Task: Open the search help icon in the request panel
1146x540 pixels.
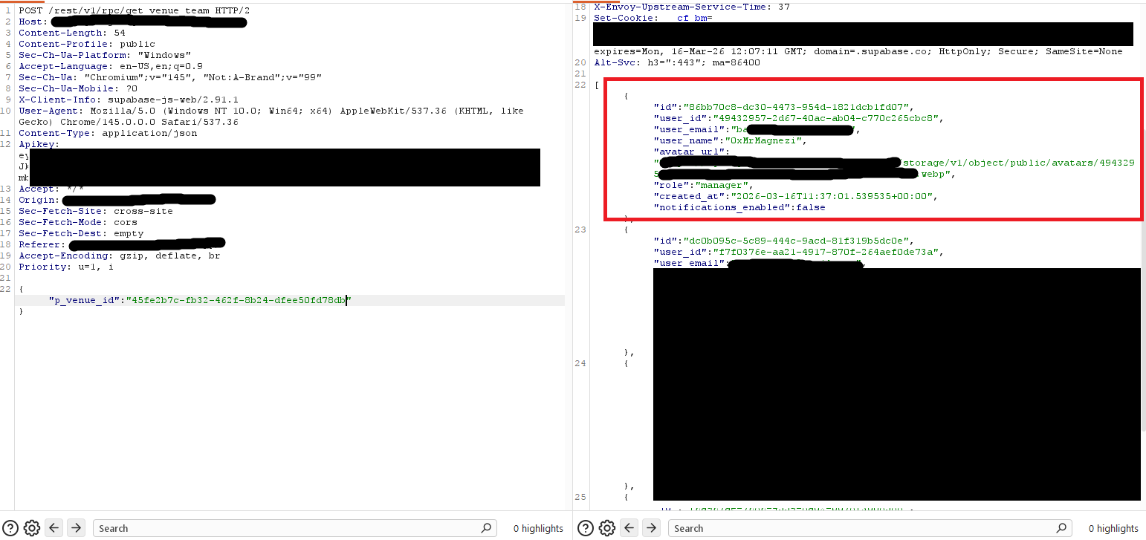Action: tap(12, 528)
